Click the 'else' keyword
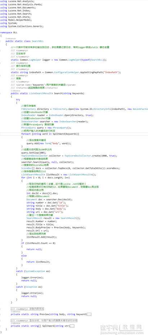The width and height of the screenshot is (148, 335). [24, 255]
